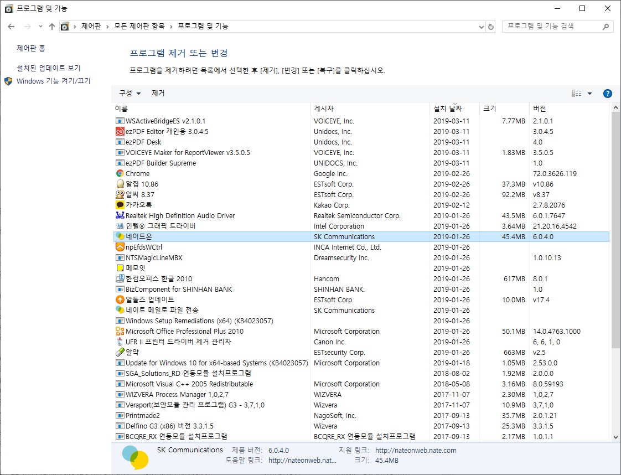Open the 구성 dropdown menu
Viewport: 621px width, 475px height.
point(130,93)
